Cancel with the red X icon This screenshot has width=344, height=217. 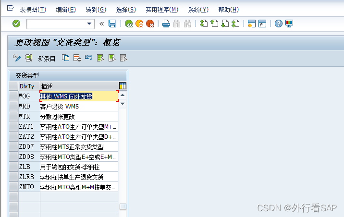(150, 24)
